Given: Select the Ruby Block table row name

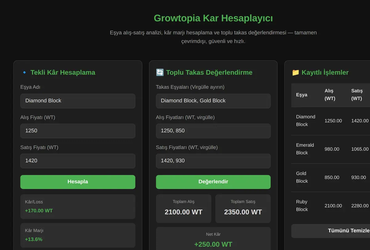Looking at the screenshot, I should [x=302, y=206].
